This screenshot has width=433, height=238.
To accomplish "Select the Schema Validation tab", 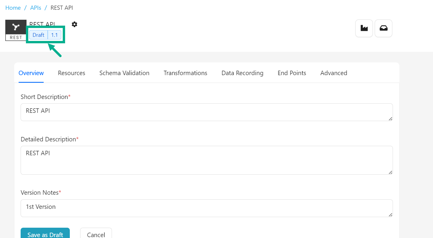I will tap(124, 73).
